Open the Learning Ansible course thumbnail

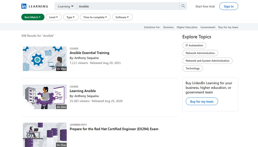[x=45, y=97]
